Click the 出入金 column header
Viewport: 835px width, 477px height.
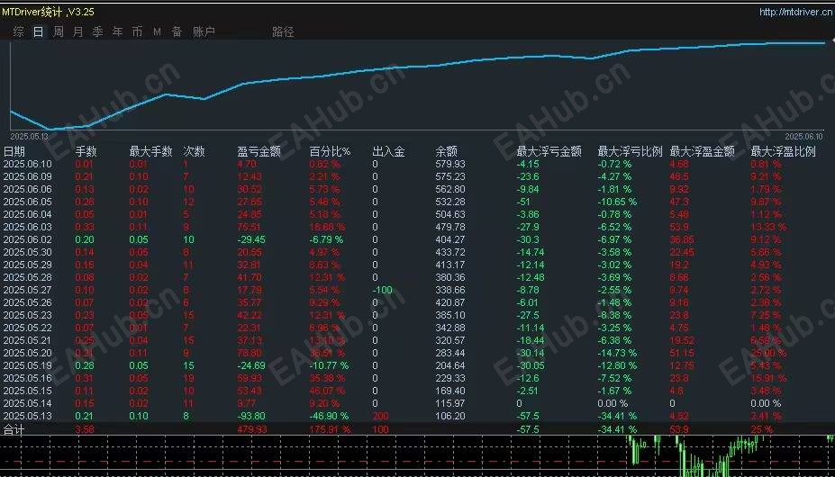[389, 152]
